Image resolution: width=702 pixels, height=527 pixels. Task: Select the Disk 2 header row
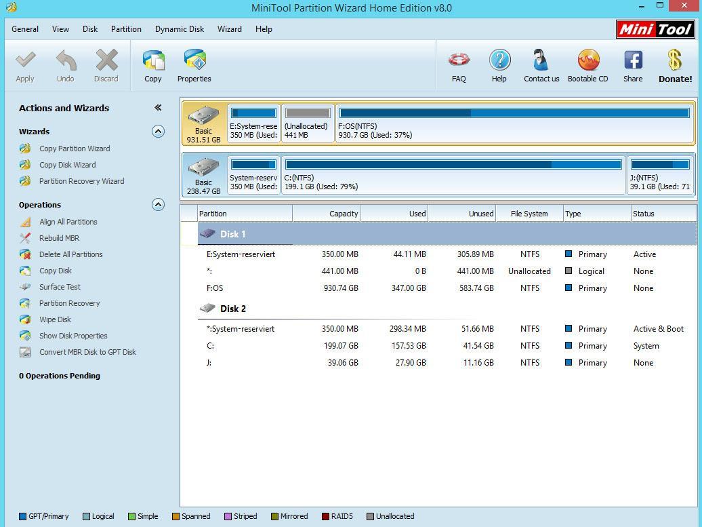[447, 309]
